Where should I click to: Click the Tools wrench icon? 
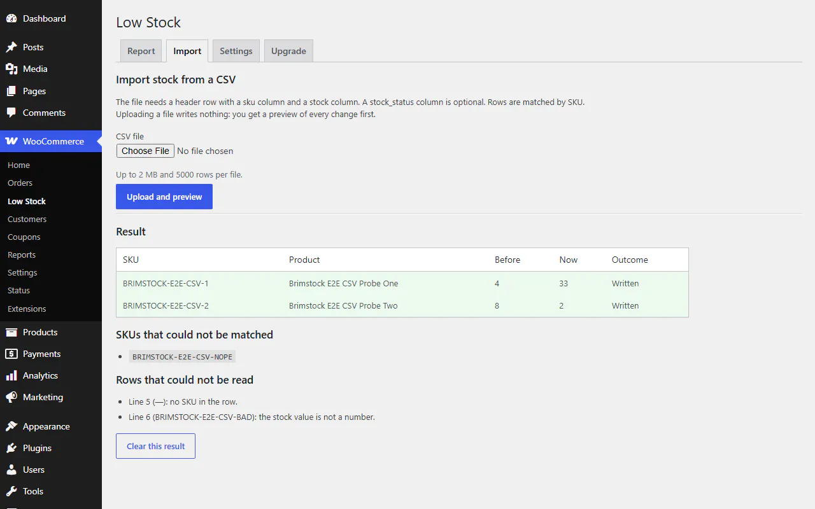tap(11, 491)
